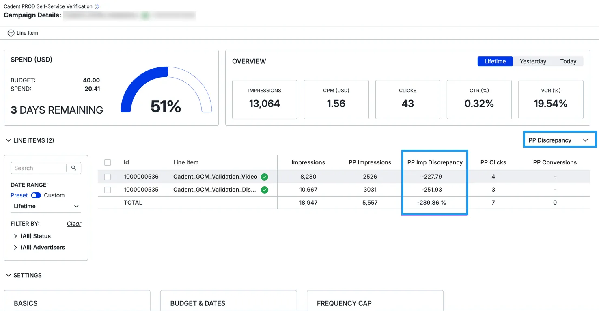Click the 8,280 impressions cell
This screenshot has width=599, height=311.
pyautogui.click(x=308, y=177)
